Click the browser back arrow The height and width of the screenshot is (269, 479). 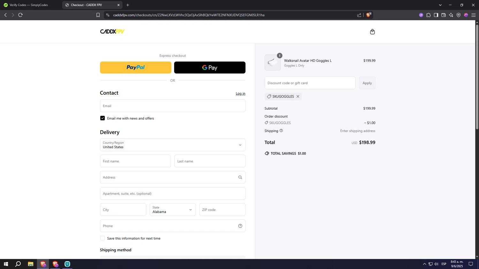[5, 15]
